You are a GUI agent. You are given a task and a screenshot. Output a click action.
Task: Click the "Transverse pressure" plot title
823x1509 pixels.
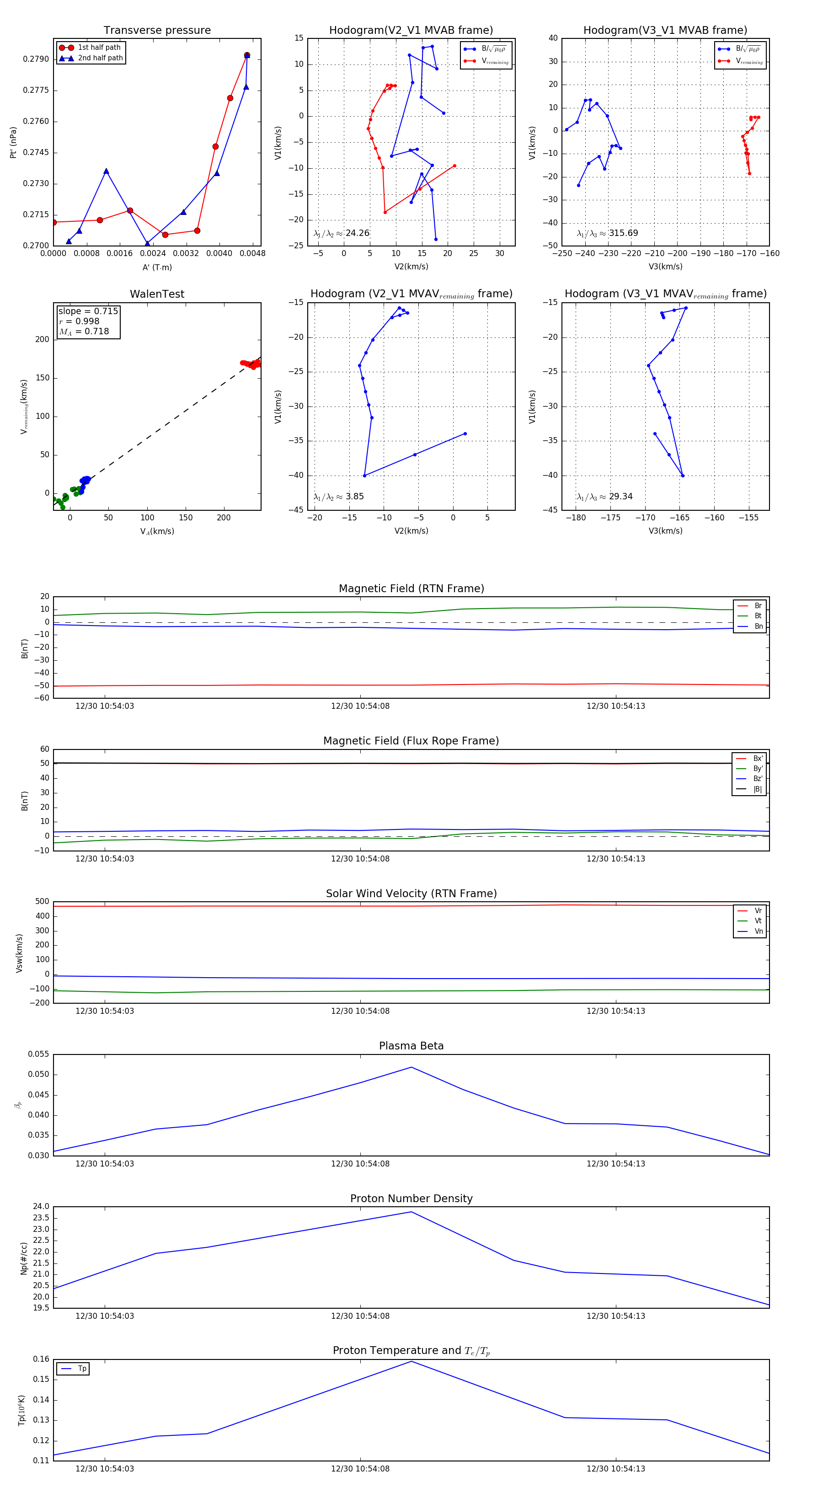point(157,31)
